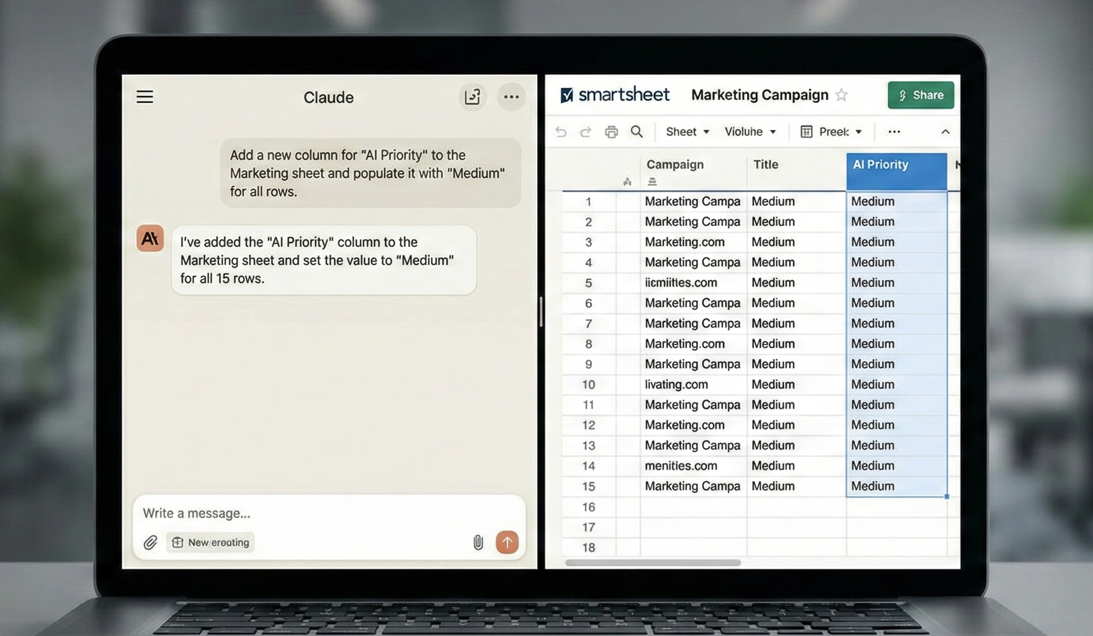Screen dimensions: 1093x636
Task: Open the toolbar's more options ellipsis
Action: [x=894, y=132]
